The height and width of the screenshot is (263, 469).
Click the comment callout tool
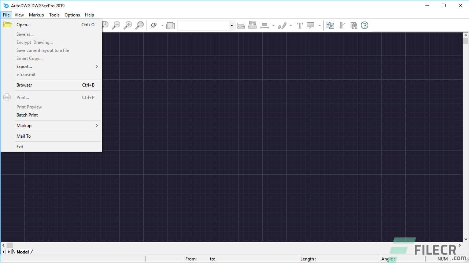(x=310, y=25)
